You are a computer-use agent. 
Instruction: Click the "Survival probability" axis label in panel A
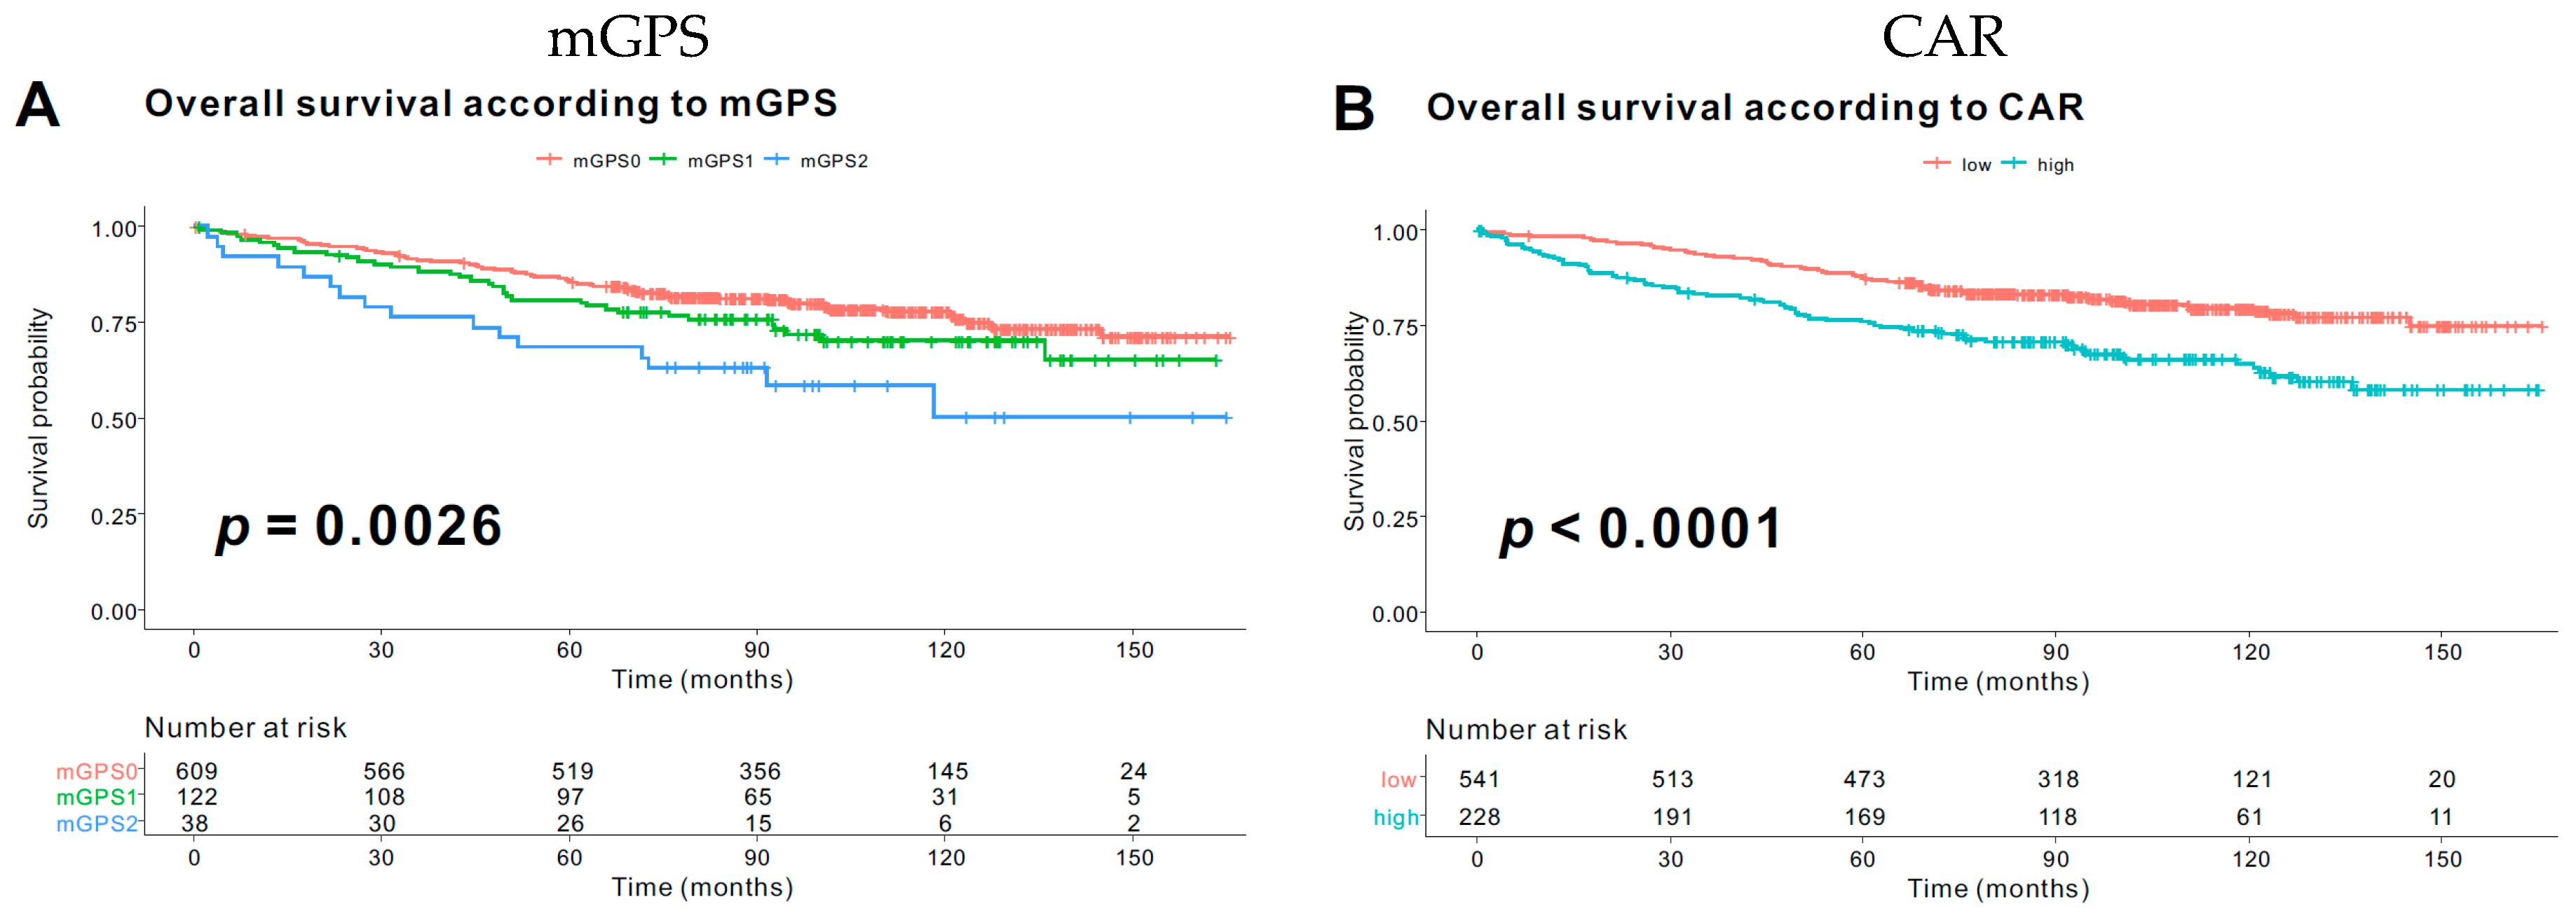(x=38, y=417)
